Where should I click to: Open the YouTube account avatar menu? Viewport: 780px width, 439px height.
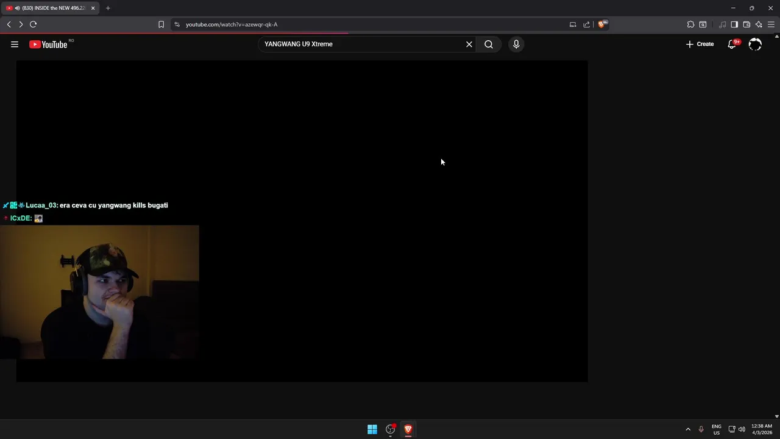coord(755,44)
